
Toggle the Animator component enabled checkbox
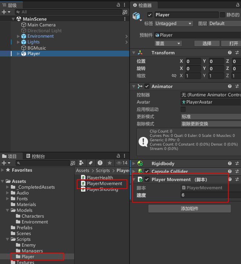coord(147,87)
